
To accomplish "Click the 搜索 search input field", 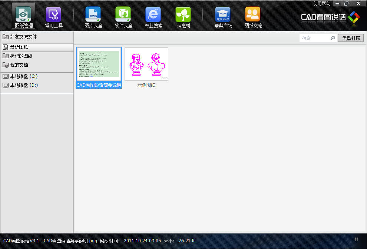I will [x=315, y=38].
